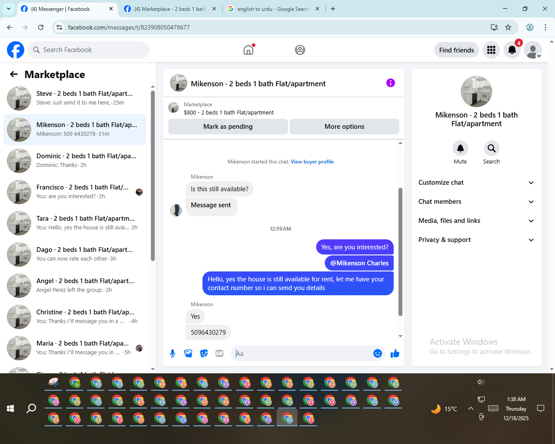
Task: Open Chrome three-dot menu
Action: (545, 27)
